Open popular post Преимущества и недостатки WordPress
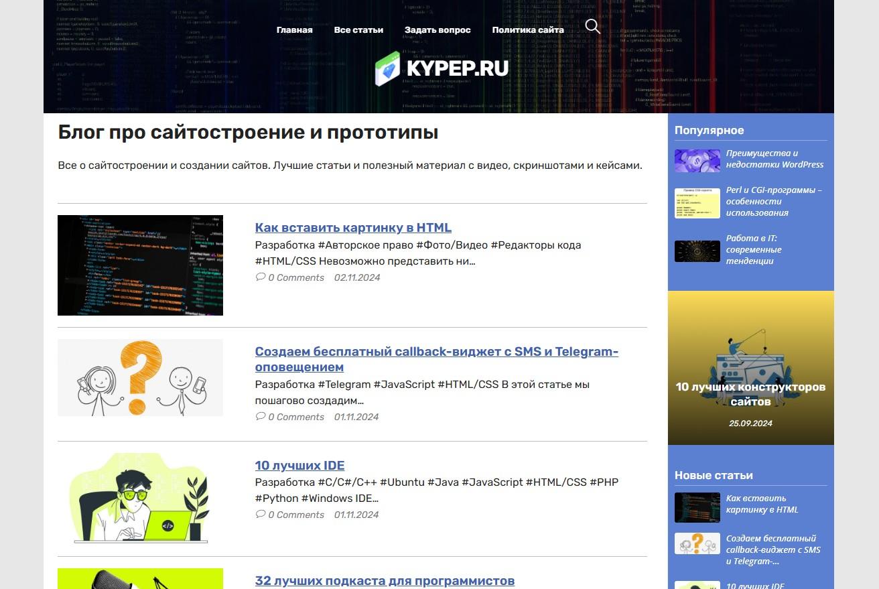The width and height of the screenshot is (879, 589). 774,159
